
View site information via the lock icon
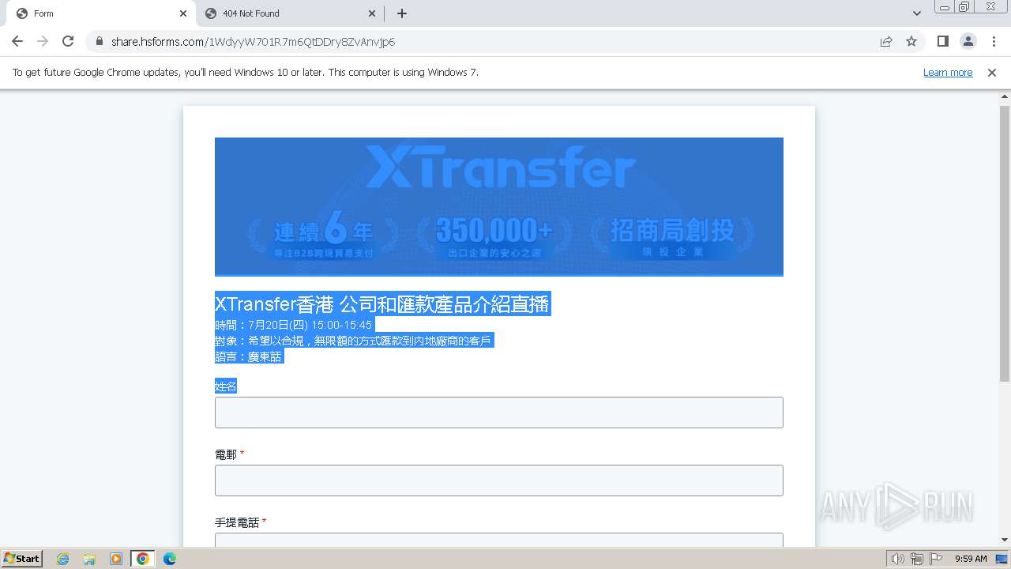click(100, 42)
